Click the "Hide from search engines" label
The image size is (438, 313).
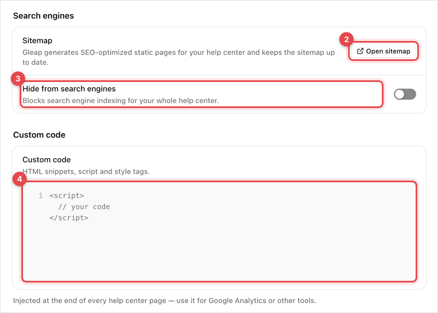(x=69, y=89)
